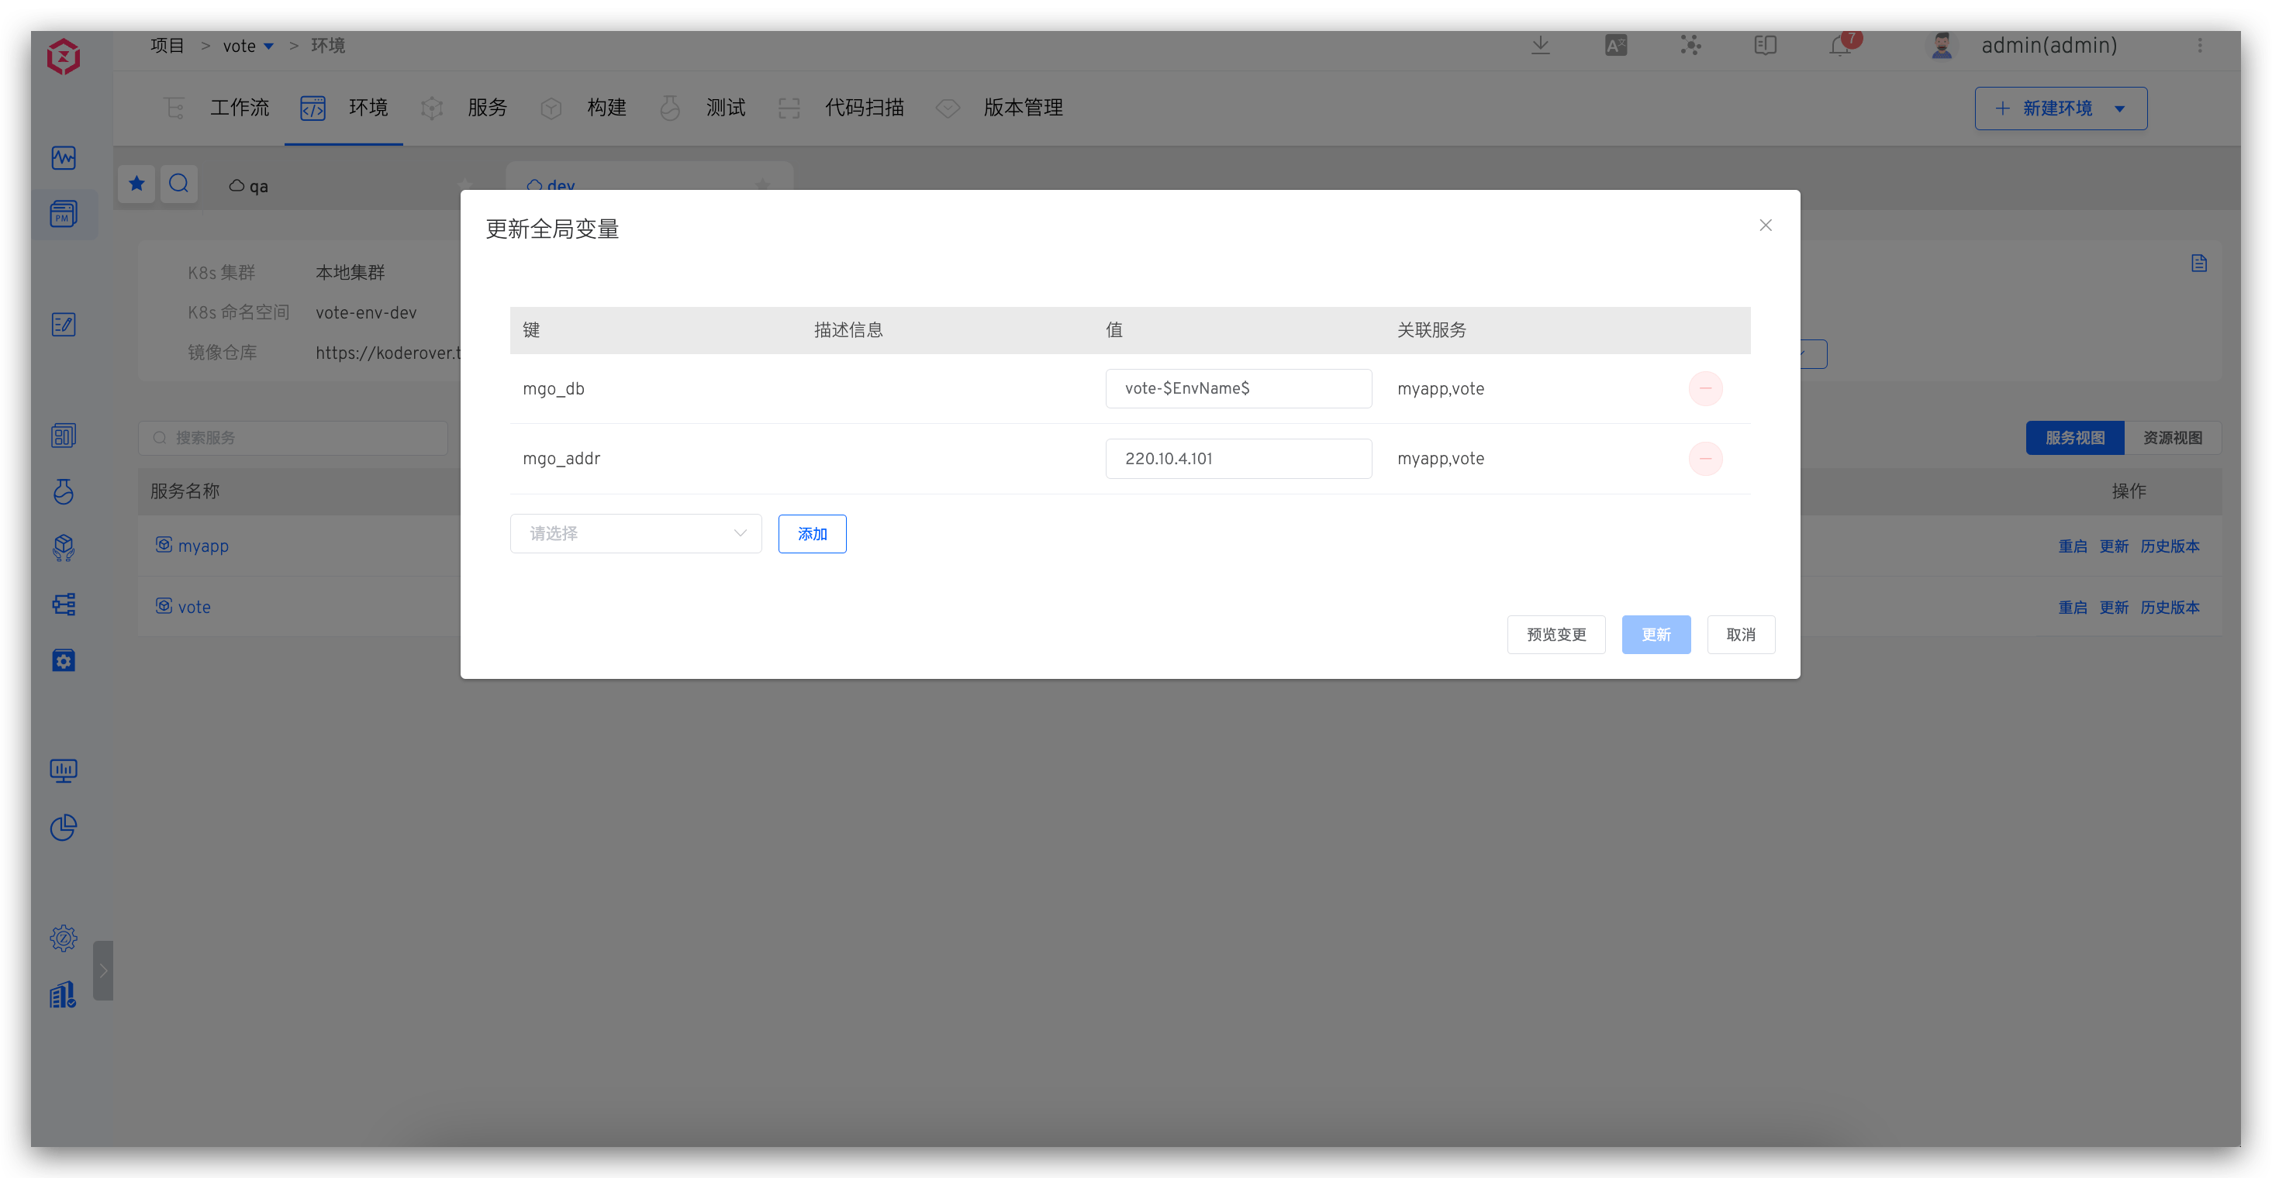Switch to the 构建 tab
The height and width of the screenshot is (1178, 2272).
pos(582,108)
